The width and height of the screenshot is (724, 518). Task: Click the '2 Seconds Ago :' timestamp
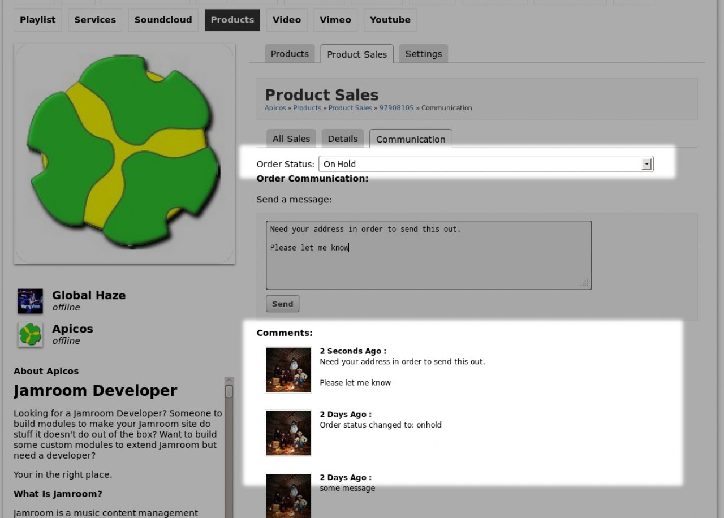pyautogui.click(x=353, y=351)
